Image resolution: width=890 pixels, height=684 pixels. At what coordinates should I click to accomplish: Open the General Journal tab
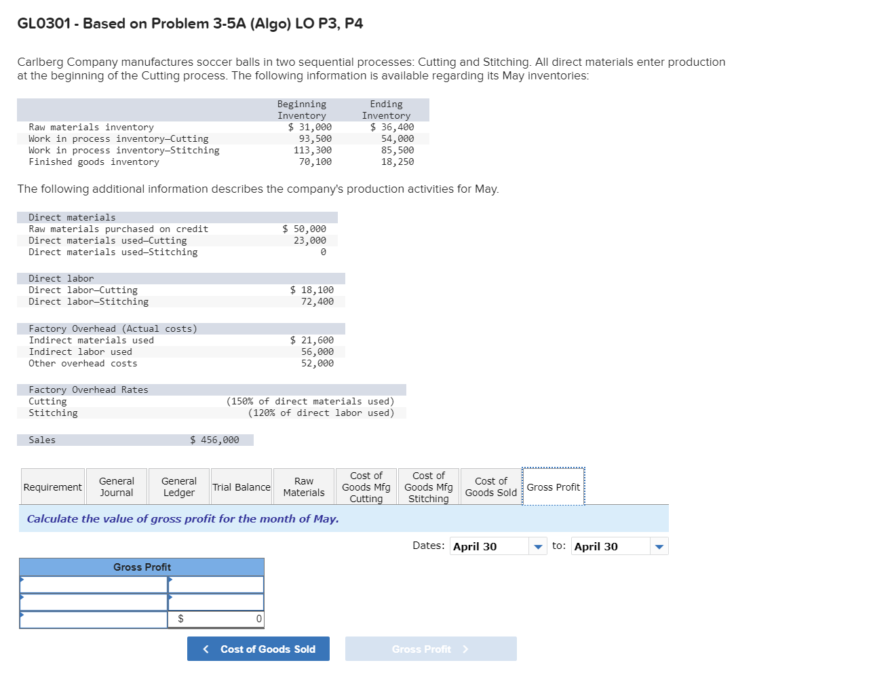(x=116, y=486)
